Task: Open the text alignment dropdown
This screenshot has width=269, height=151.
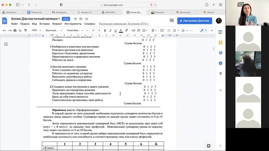Action: (x=154, y=31)
